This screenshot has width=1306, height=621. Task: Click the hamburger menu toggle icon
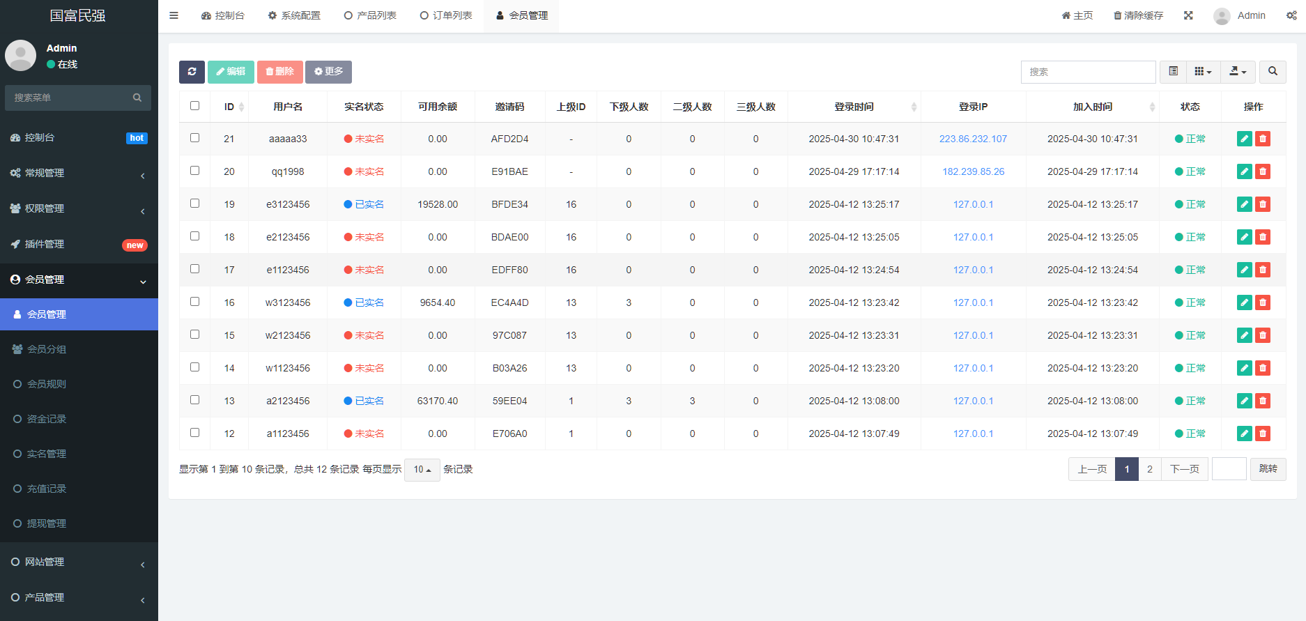pyautogui.click(x=174, y=15)
